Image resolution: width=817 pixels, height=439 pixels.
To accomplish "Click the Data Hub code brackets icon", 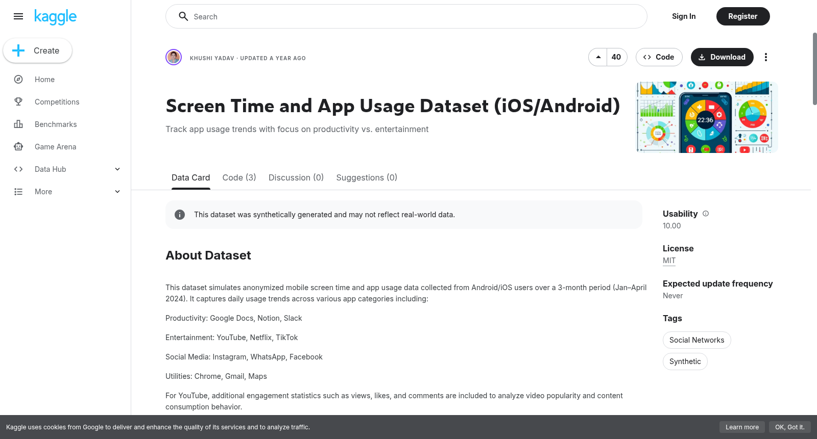I will pos(18,169).
